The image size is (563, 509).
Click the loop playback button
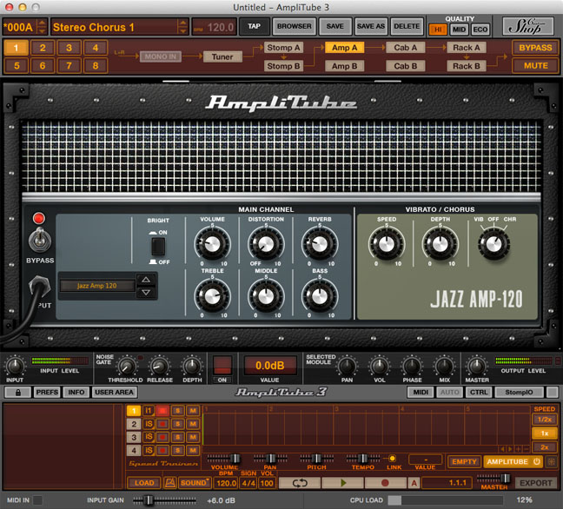pos(300,483)
